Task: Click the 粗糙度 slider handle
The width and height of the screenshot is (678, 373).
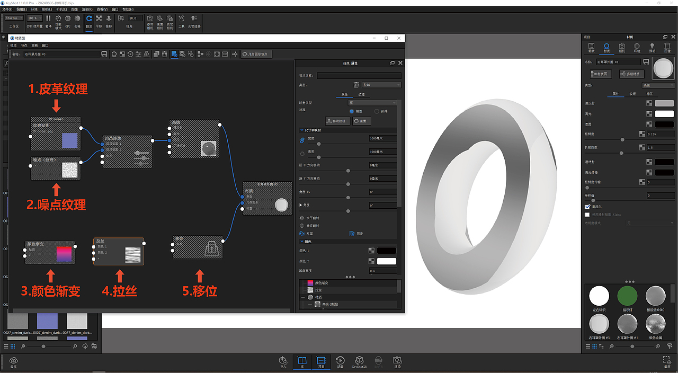Action: (x=622, y=140)
